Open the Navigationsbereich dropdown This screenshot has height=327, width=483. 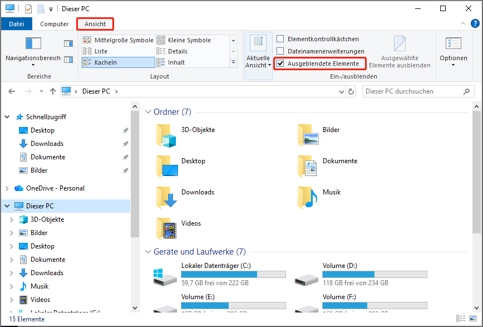[x=33, y=51]
